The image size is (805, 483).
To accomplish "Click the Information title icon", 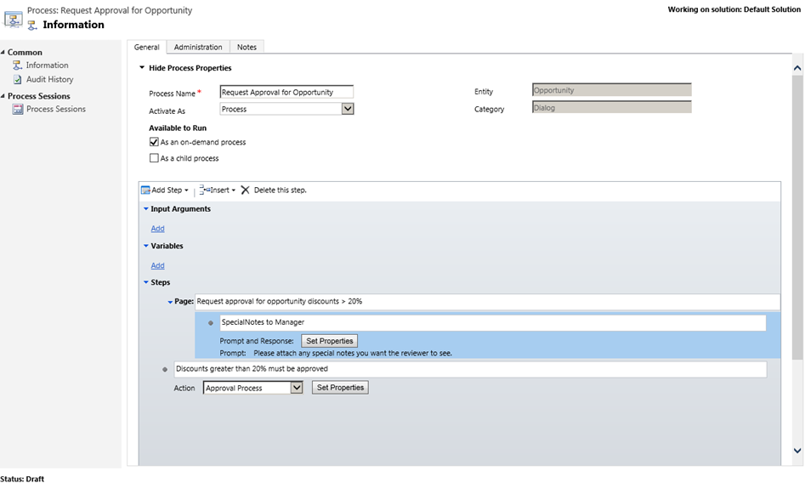I will tap(32, 25).
